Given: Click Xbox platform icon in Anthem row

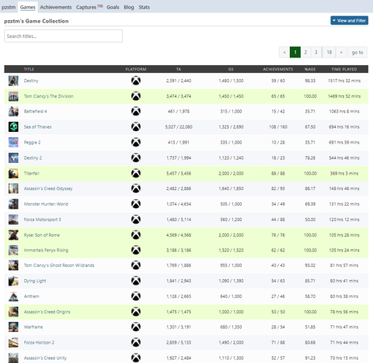Looking at the screenshot, I should pyautogui.click(x=136, y=296).
